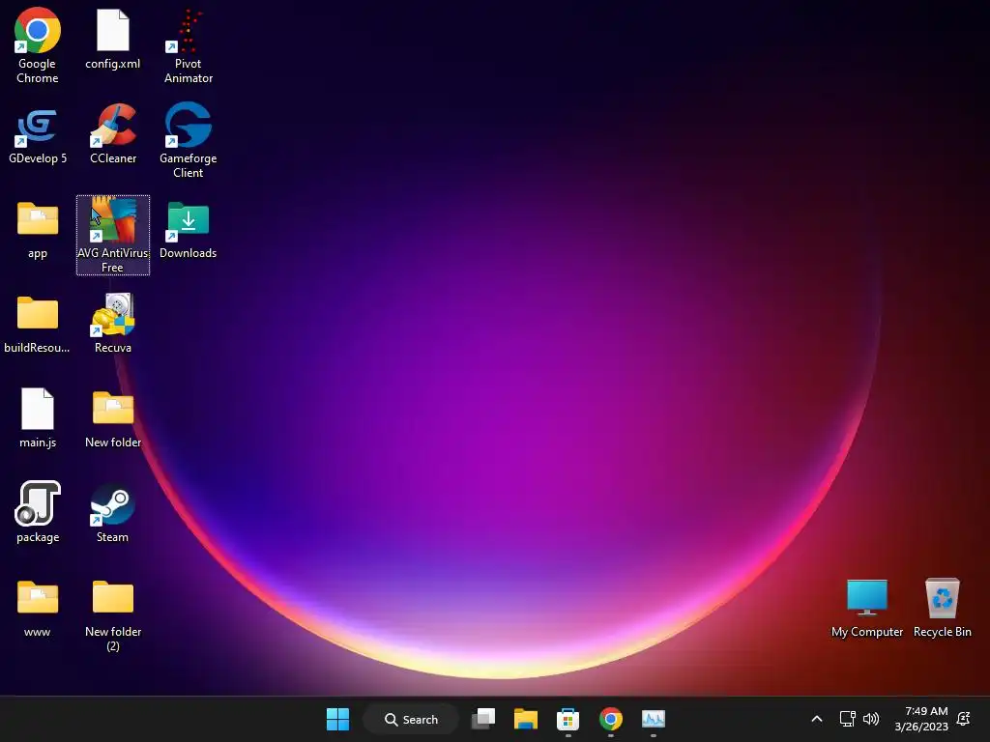Switch to Chrome in the taskbar
Image resolution: width=990 pixels, height=742 pixels.
tap(611, 719)
